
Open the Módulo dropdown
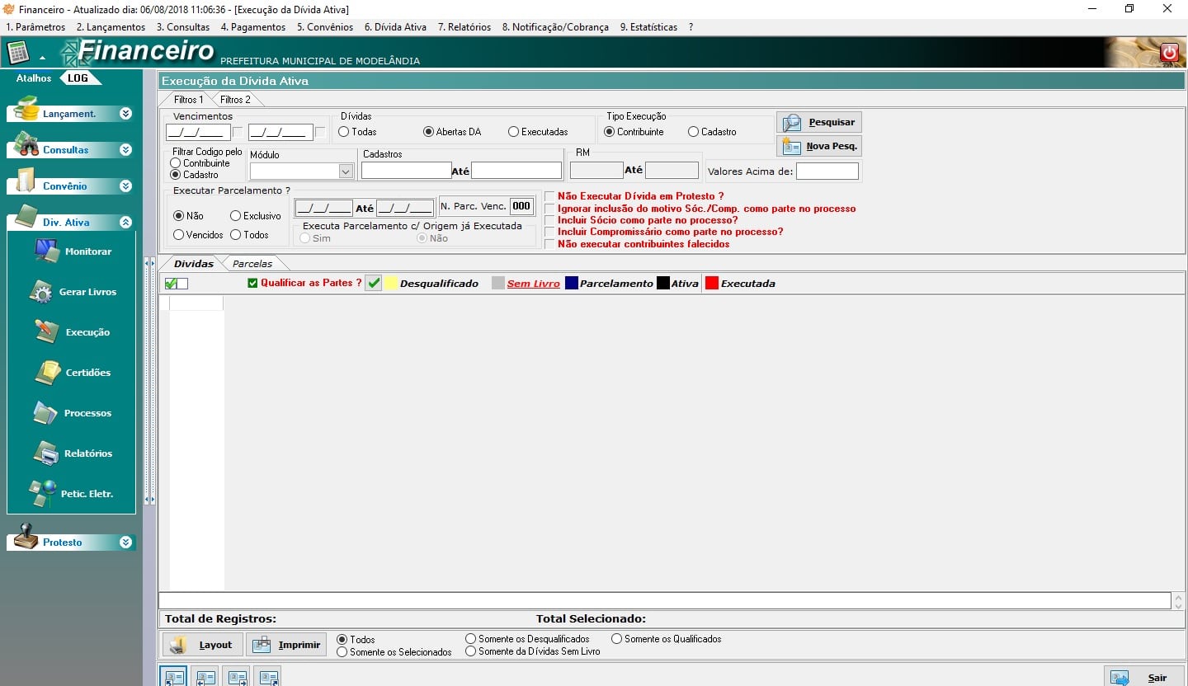click(346, 171)
